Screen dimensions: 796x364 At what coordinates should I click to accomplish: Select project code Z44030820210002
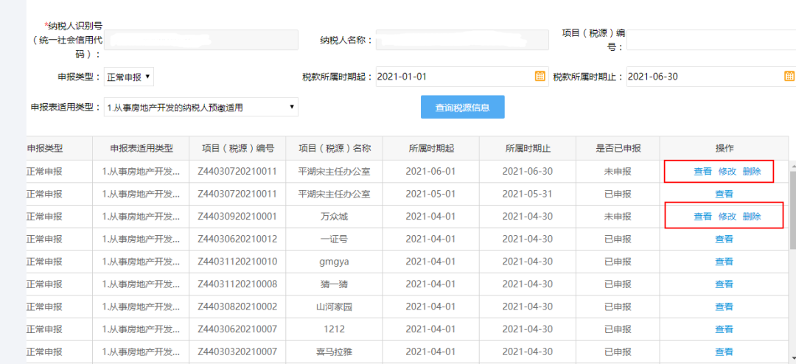pyautogui.click(x=237, y=306)
